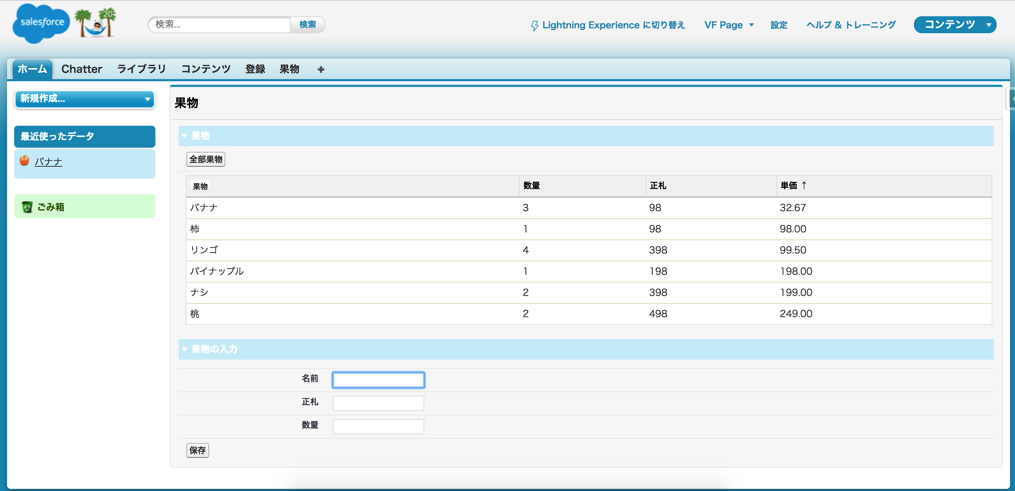Screen dimensions: 1015x491
Task: Click the 32.67 unit price cell
Action: 793,208
